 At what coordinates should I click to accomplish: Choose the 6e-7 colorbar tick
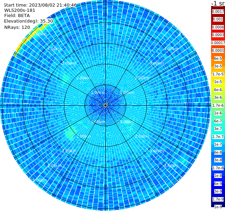[x=218, y=121]
